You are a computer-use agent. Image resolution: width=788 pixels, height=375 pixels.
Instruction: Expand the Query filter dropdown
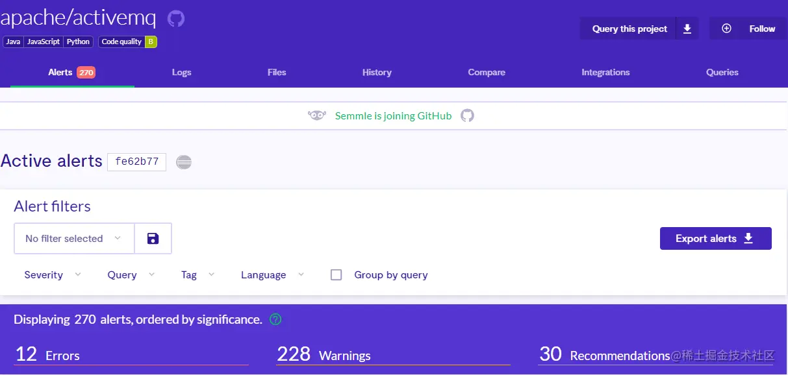pyautogui.click(x=131, y=274)
